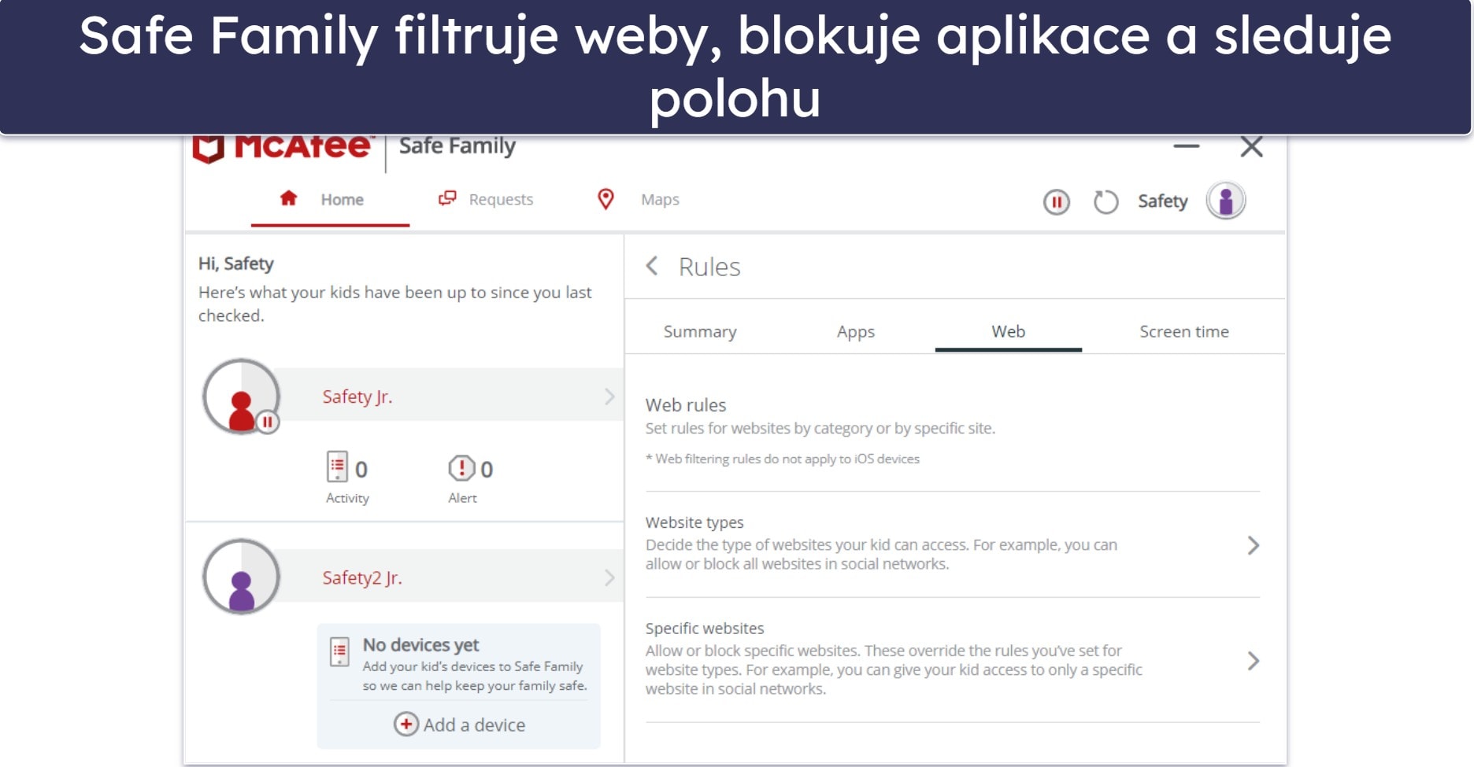Click the refresh circular arrow icon
The image size is (1474, 767).
(x=1105, y=202)
